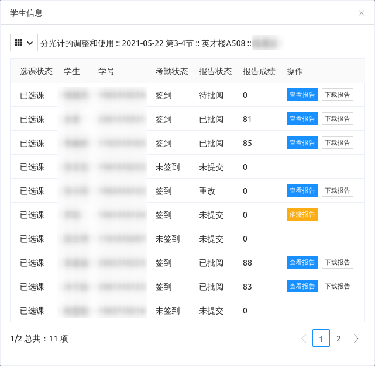This screenshot has width=375, height=366.
Task: Open the grid column selector dropdown
Action: coord(24,43)
